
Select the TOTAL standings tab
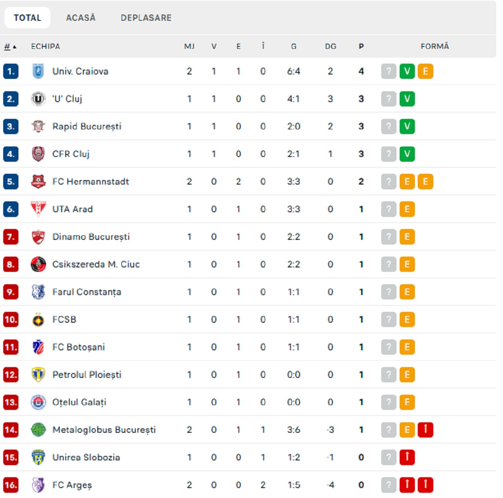click(x=27, y=18)
